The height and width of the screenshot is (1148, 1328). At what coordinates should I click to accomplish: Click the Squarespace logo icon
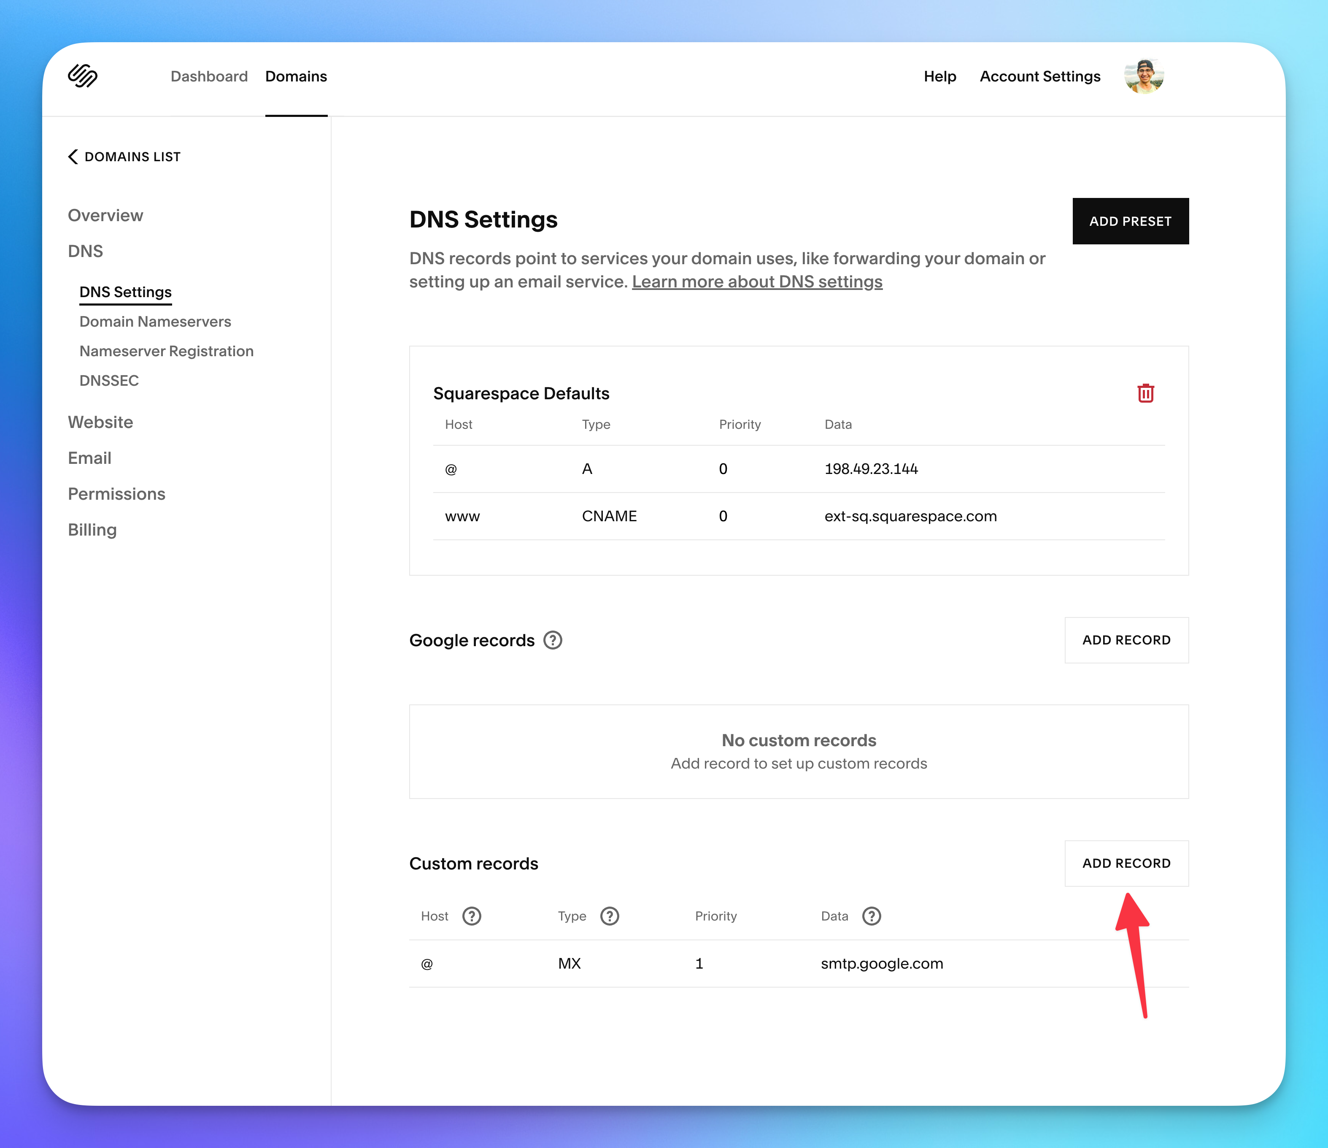(x=83, y=76)
